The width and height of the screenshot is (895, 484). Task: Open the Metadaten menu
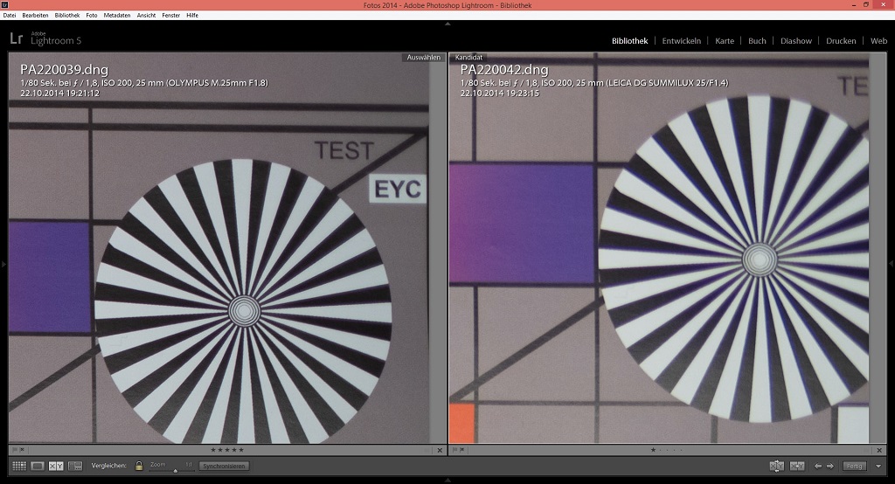116,15
